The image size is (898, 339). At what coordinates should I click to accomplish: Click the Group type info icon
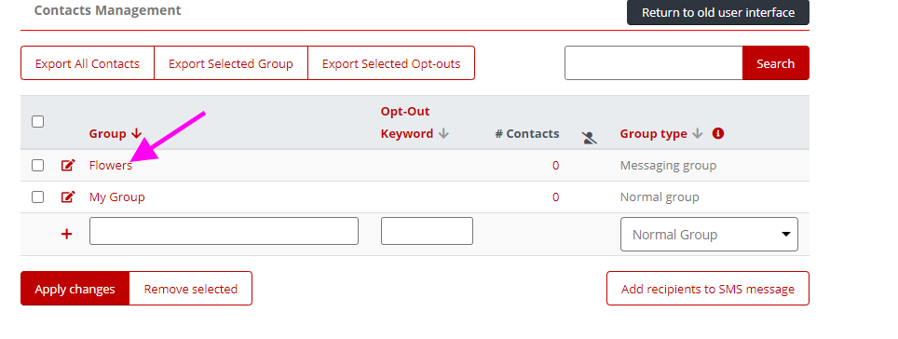(x=718, y=133)
